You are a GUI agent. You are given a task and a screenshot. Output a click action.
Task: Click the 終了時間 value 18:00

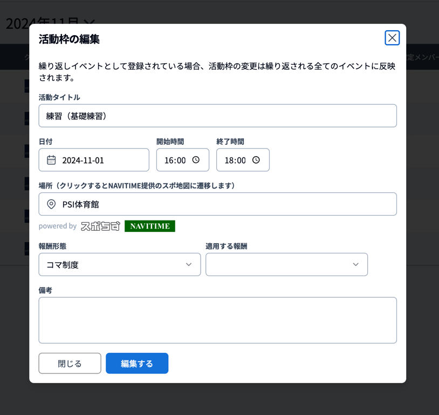pos(235,160)
